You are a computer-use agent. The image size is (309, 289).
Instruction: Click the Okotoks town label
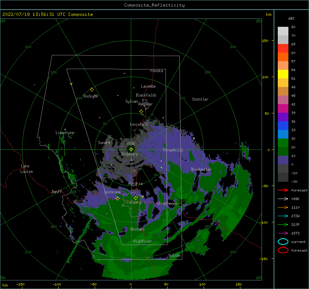138,229
